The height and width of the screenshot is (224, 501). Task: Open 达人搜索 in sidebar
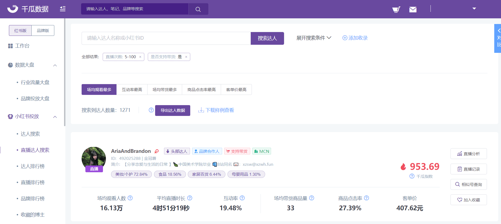pos(30,134)
